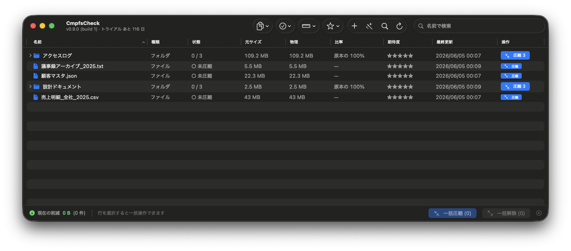Click file icon of 議事録アーカイブ_2025.txt
The width and height of the screenshot is (571, 251).
pos(36,66)
